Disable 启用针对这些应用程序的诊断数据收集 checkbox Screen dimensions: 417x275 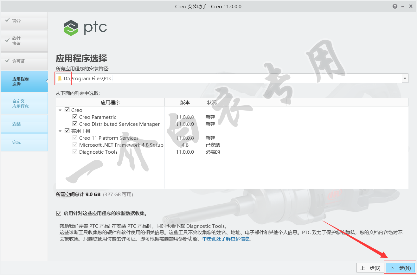coord(59,213)
